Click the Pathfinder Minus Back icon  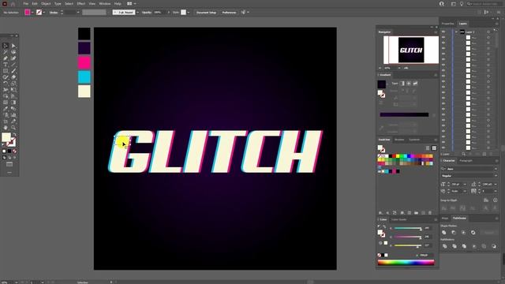pos(494,246)
